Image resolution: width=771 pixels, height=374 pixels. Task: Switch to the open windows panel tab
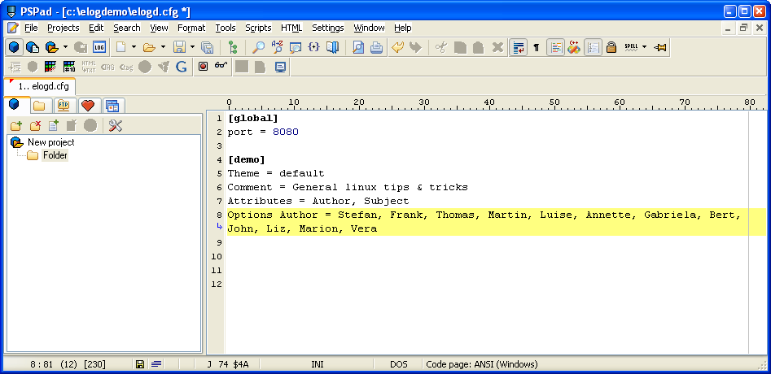(x=112, y=105)
